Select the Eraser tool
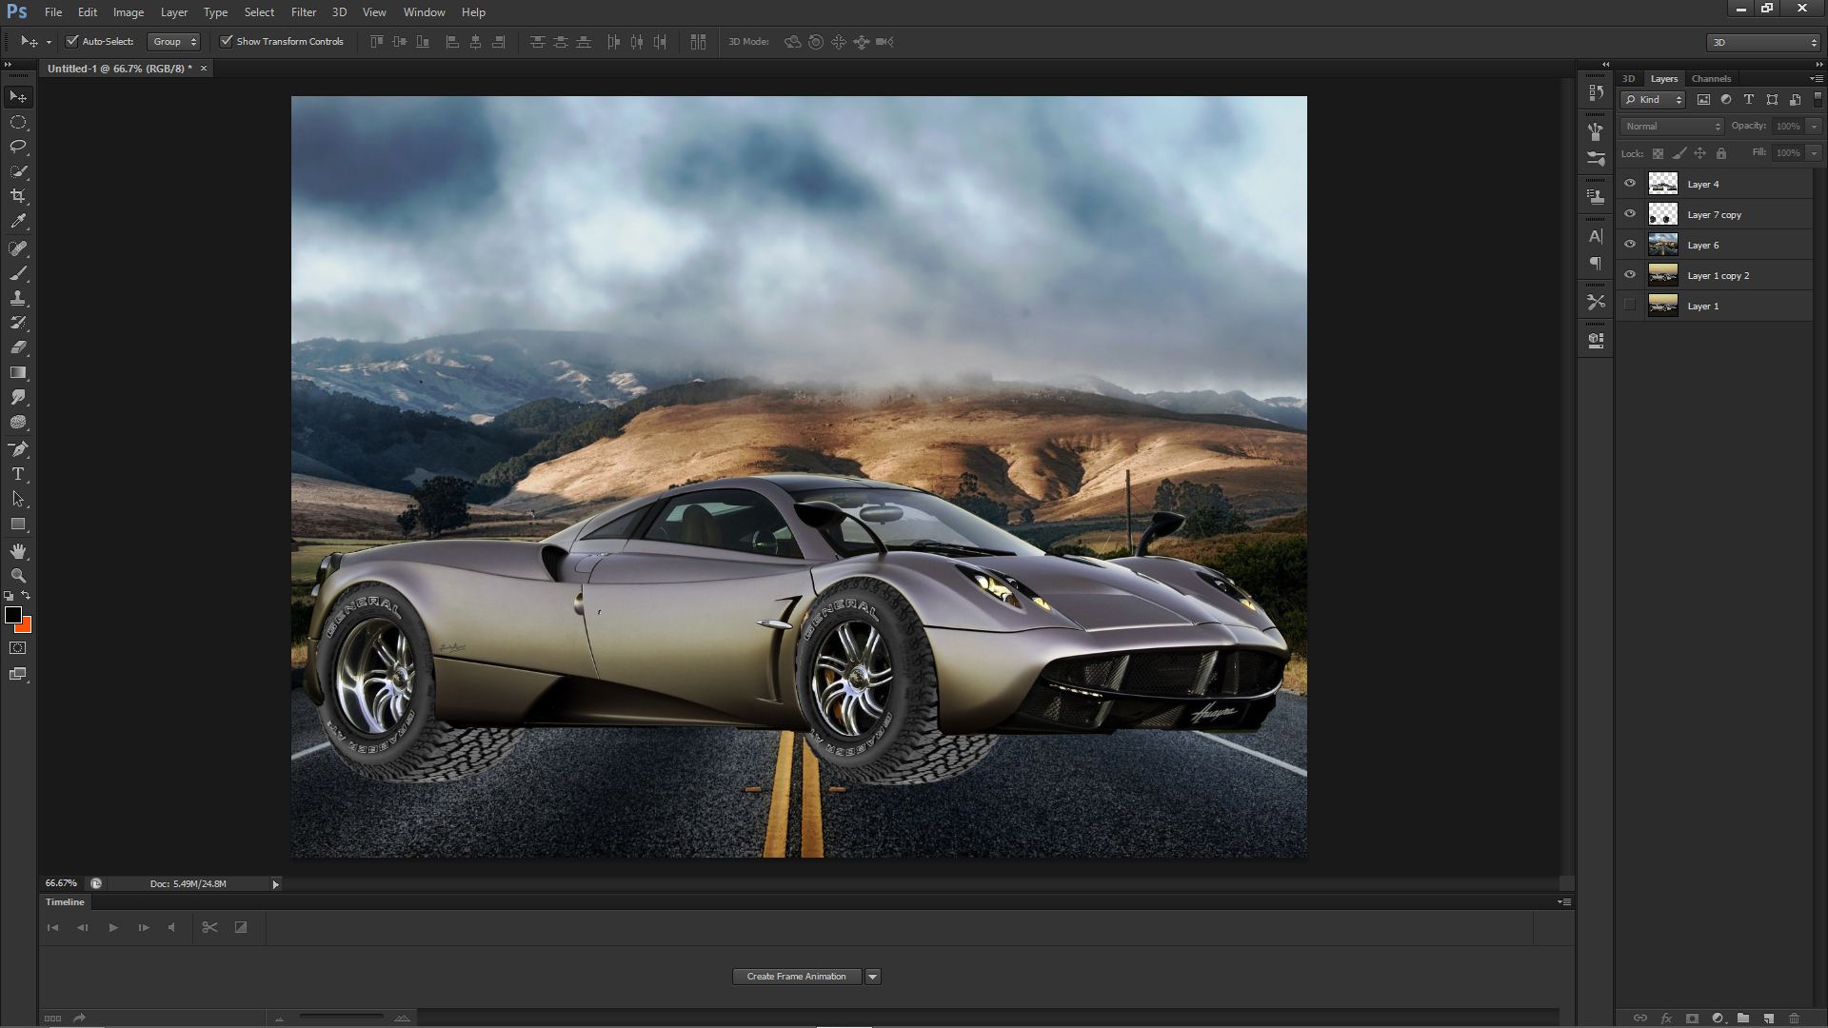This screenshot has height=1028, width=1828. click(18, 347)
